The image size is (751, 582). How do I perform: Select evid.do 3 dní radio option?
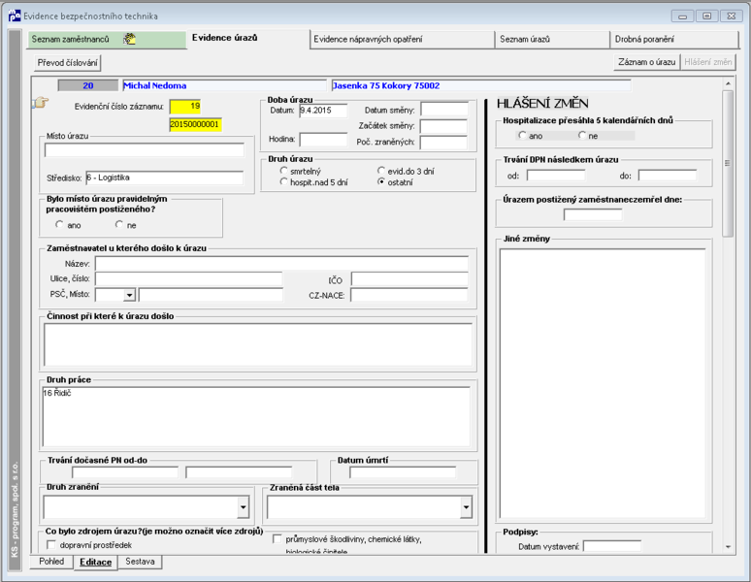[x=381, y=171]
